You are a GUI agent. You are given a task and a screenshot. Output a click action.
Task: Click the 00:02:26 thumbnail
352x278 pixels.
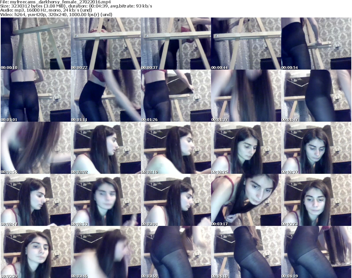click(246, 148)
